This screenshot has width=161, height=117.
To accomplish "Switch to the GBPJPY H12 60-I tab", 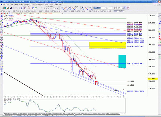I will coord(30,11).
